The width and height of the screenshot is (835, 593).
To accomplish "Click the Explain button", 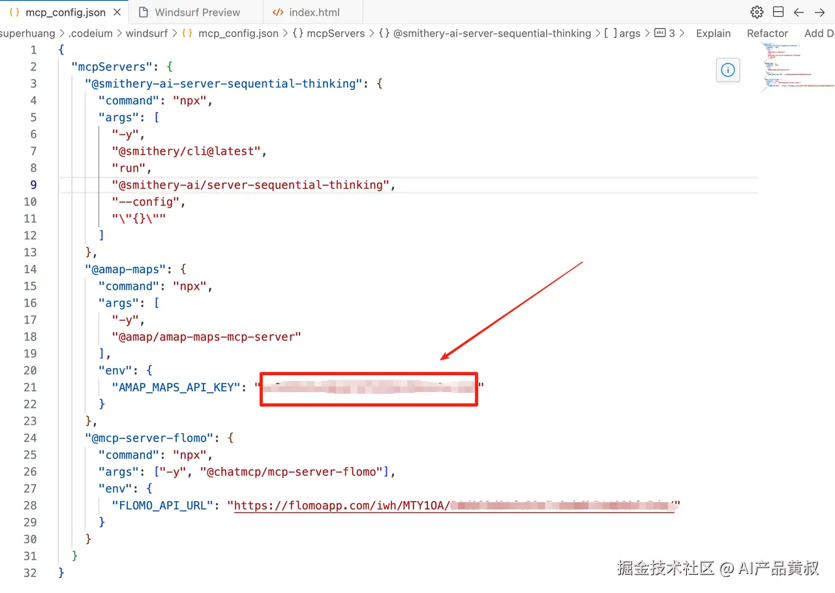I will tap(713, 33).
